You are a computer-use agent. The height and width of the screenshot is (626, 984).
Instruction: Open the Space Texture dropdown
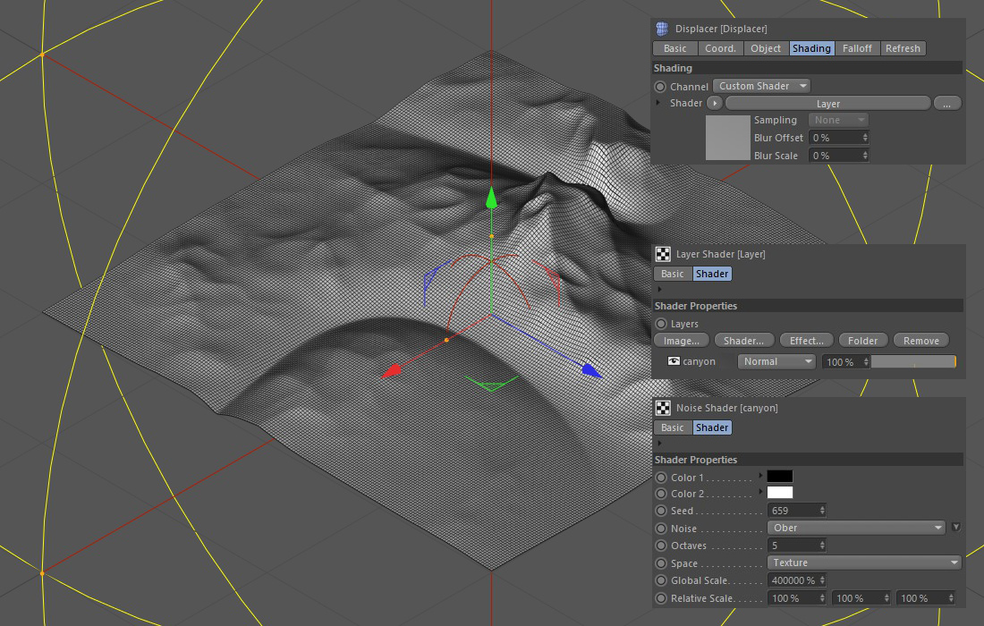pos(864,563)
